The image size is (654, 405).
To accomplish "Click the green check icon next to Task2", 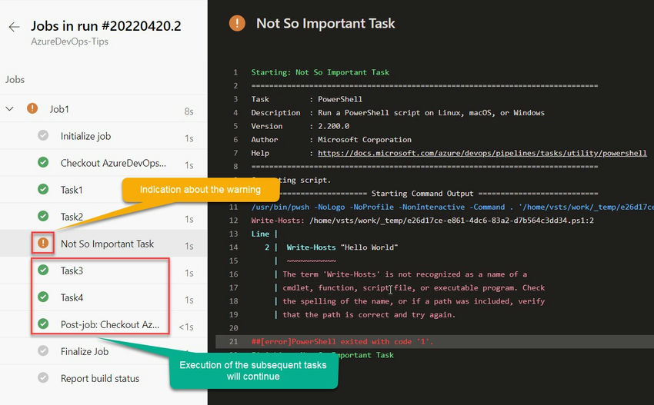I will coord(43,216).
